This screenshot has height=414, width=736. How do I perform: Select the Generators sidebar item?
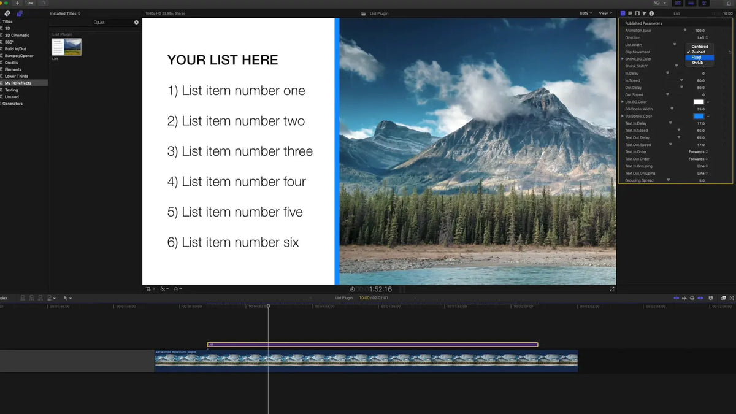pos(12,104)
